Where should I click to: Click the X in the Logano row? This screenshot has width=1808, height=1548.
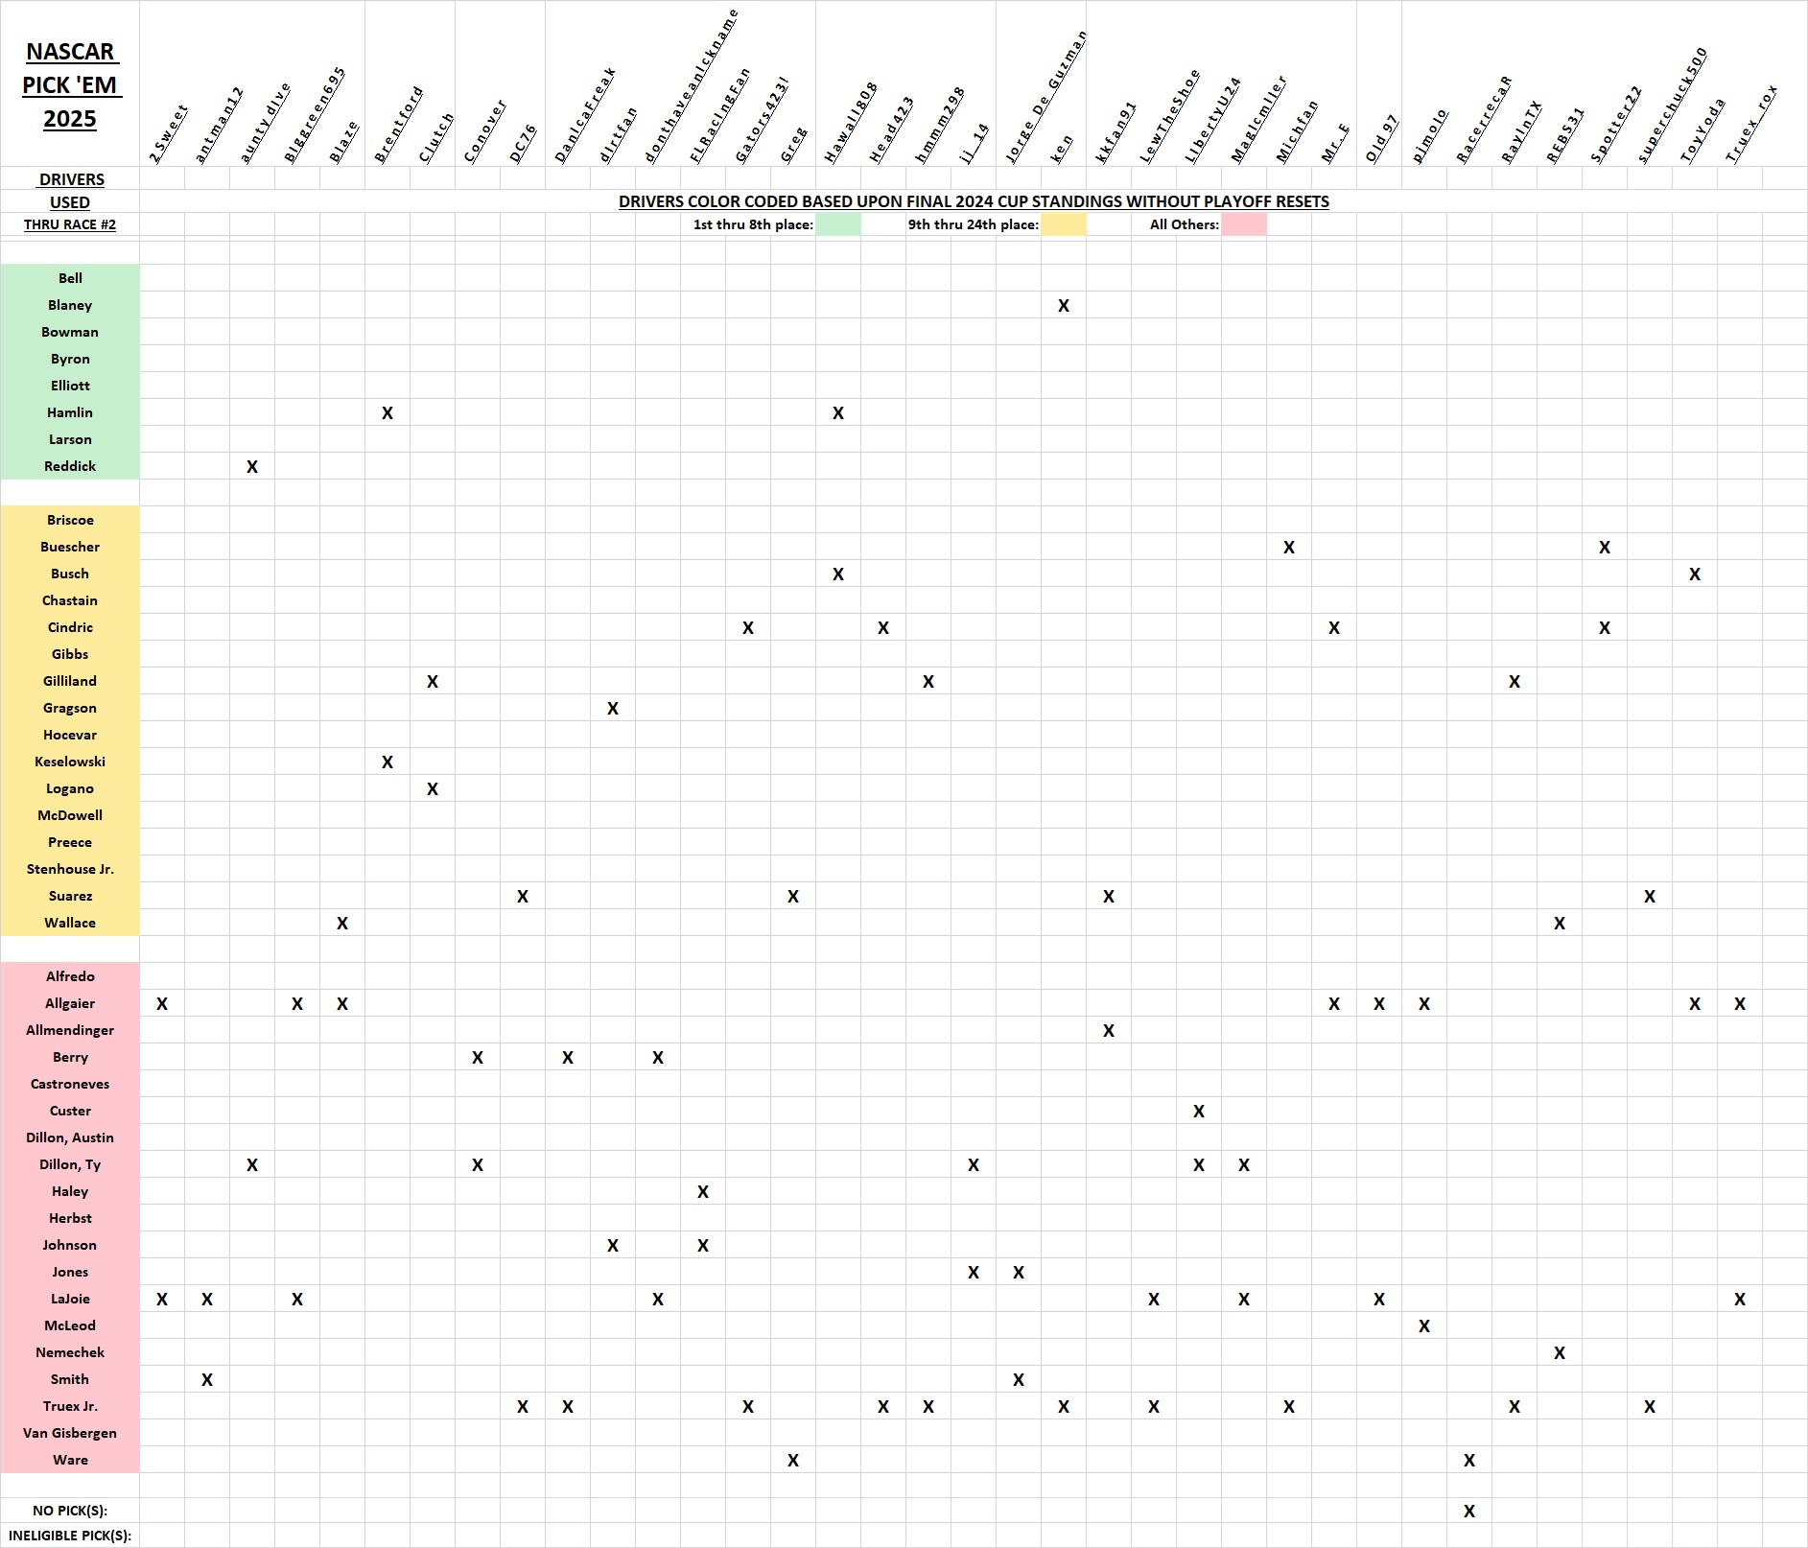pos(433,789)
